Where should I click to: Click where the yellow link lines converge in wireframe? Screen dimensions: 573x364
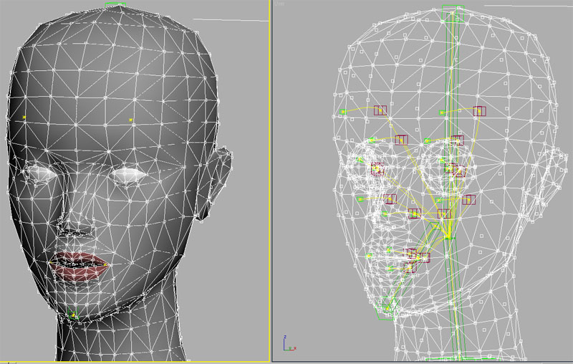pos(448,236)
